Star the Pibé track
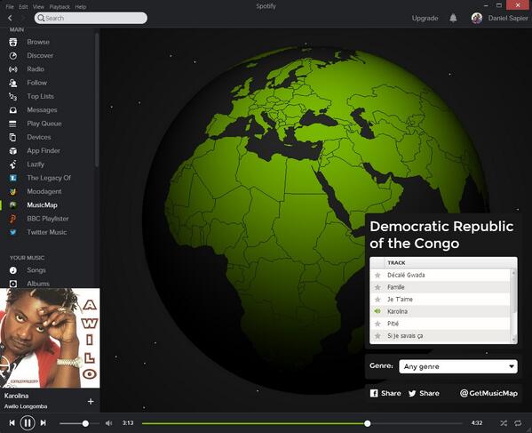The image size is (532, 433). tap(377, 324)
